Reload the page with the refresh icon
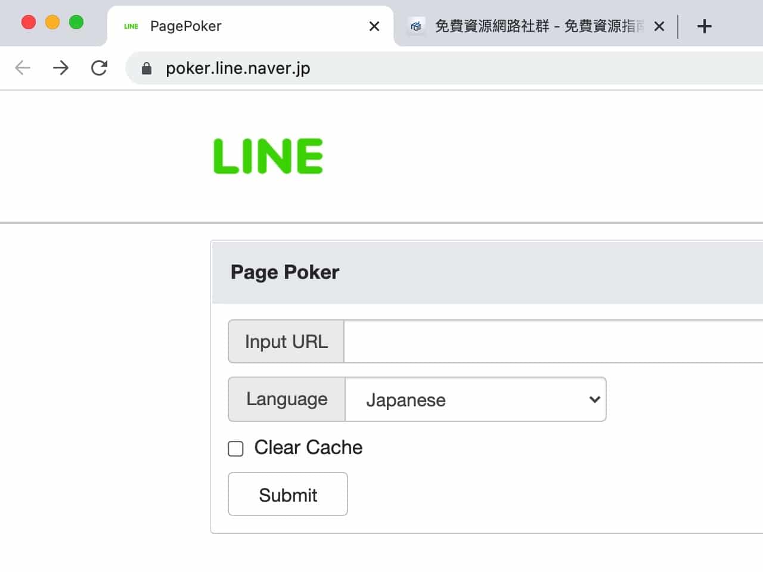The width and height of the screenshot is (763, 572). 99,68
